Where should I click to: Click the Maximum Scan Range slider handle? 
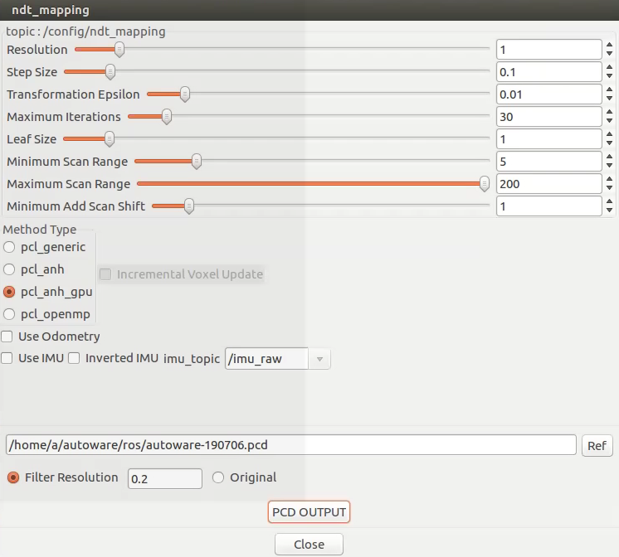click(x=485, y=184)
